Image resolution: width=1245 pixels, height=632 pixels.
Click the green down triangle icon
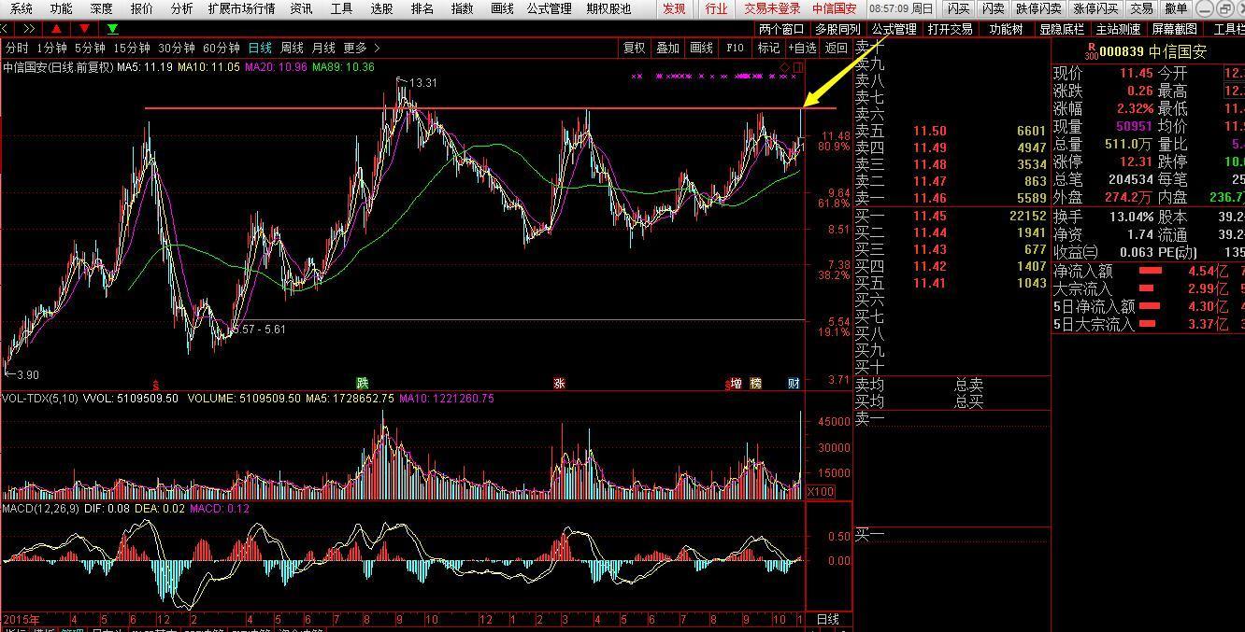pos(113,29)
